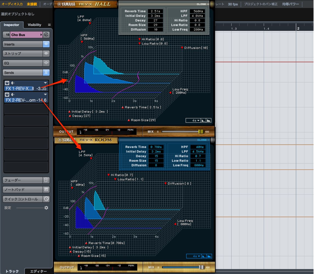Click the ROOM MIX slider handle

coord(201,267)
